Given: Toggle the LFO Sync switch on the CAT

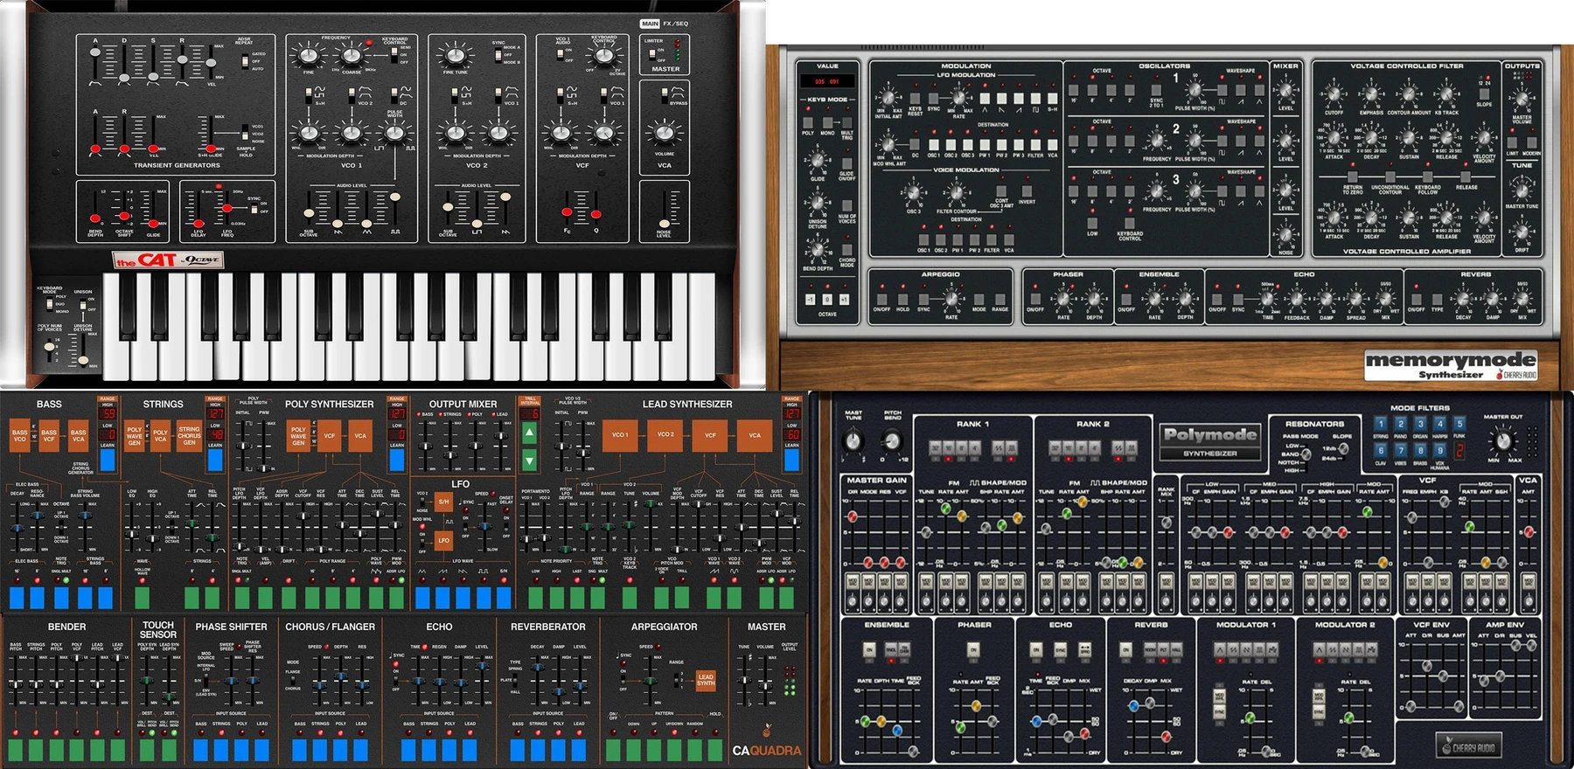Looking at the screenshot, I should [254, 208].
